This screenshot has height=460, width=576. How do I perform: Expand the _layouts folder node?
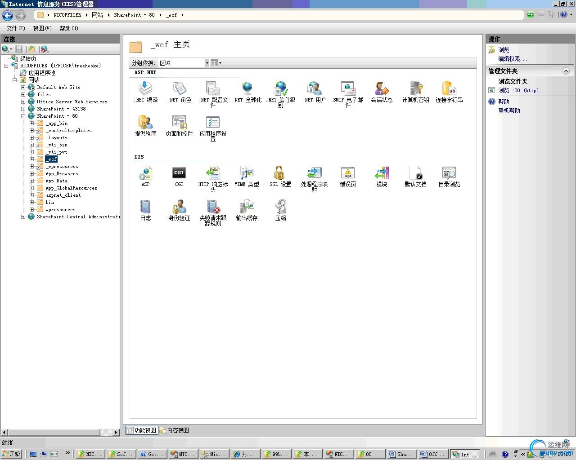point(31,137)
